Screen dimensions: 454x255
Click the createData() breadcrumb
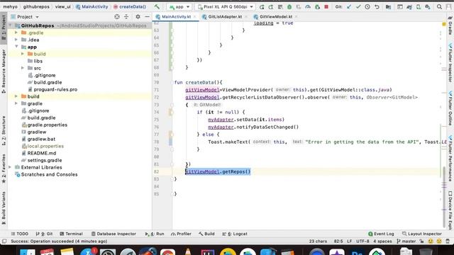coord(130,6)
